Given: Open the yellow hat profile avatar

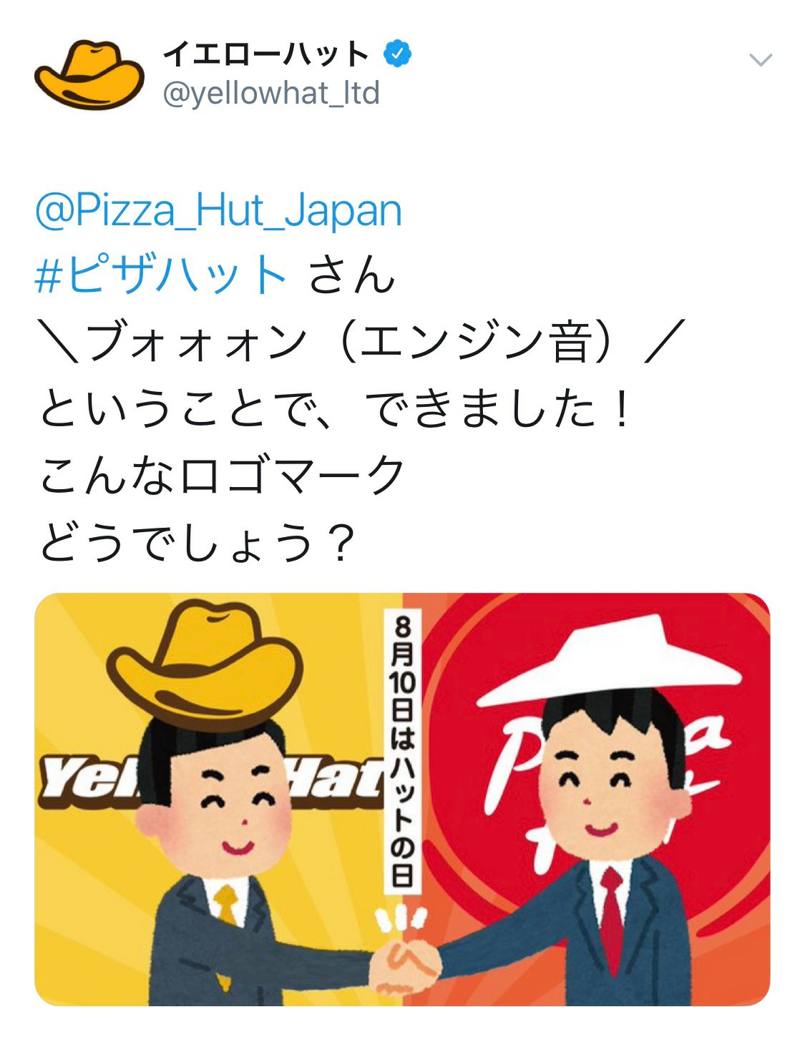Looking at the screenshot, I should click(89, 74).
